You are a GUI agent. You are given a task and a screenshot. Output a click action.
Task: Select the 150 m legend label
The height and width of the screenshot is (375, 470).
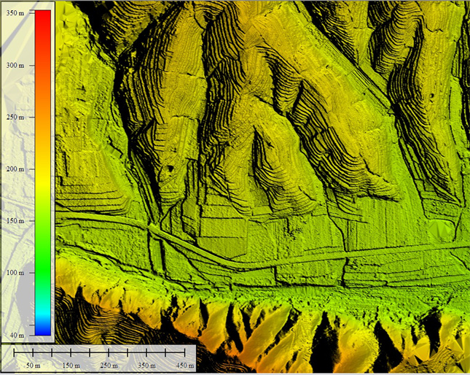15,220
